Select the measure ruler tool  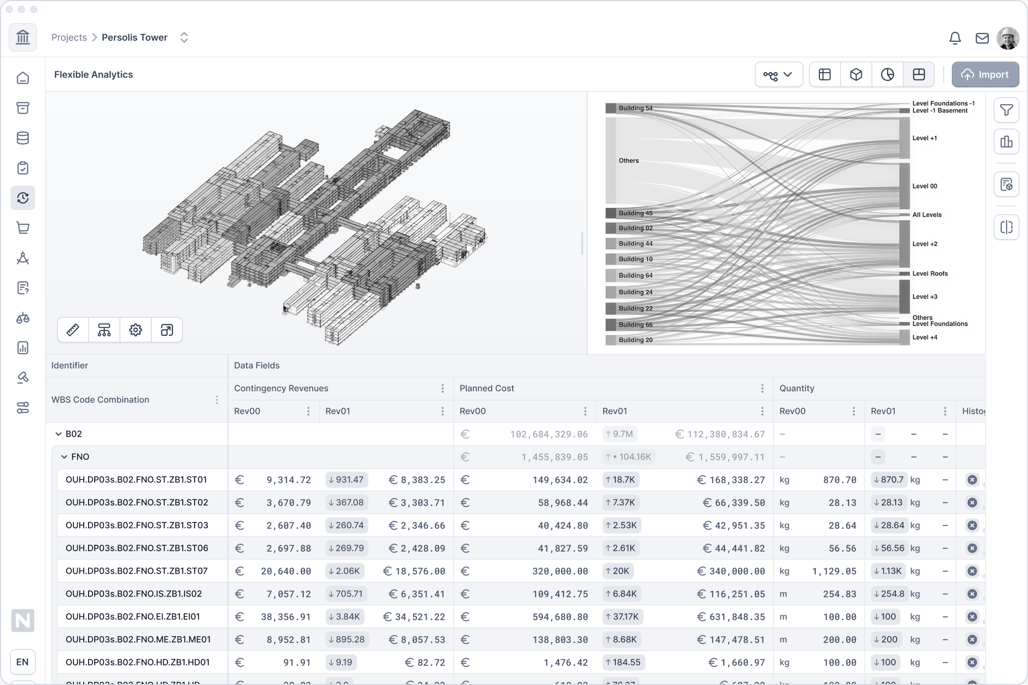point(73,330)
